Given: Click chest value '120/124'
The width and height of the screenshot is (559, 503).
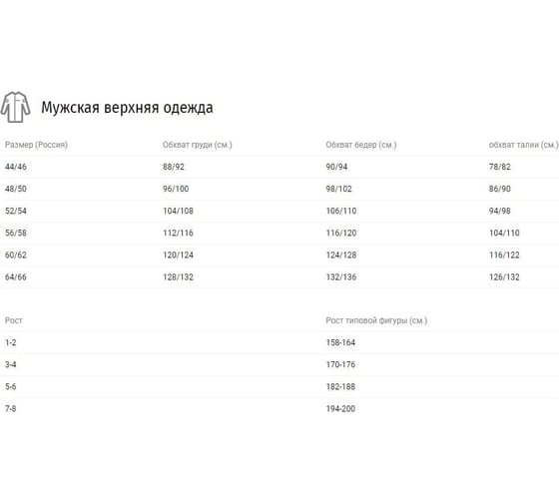Looking at the screenshot, I should tap(179, 255).
